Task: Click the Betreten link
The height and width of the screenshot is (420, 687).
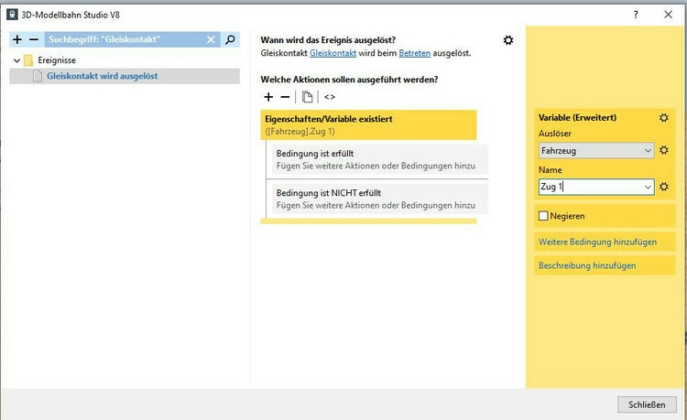Action: pos(414,53)
